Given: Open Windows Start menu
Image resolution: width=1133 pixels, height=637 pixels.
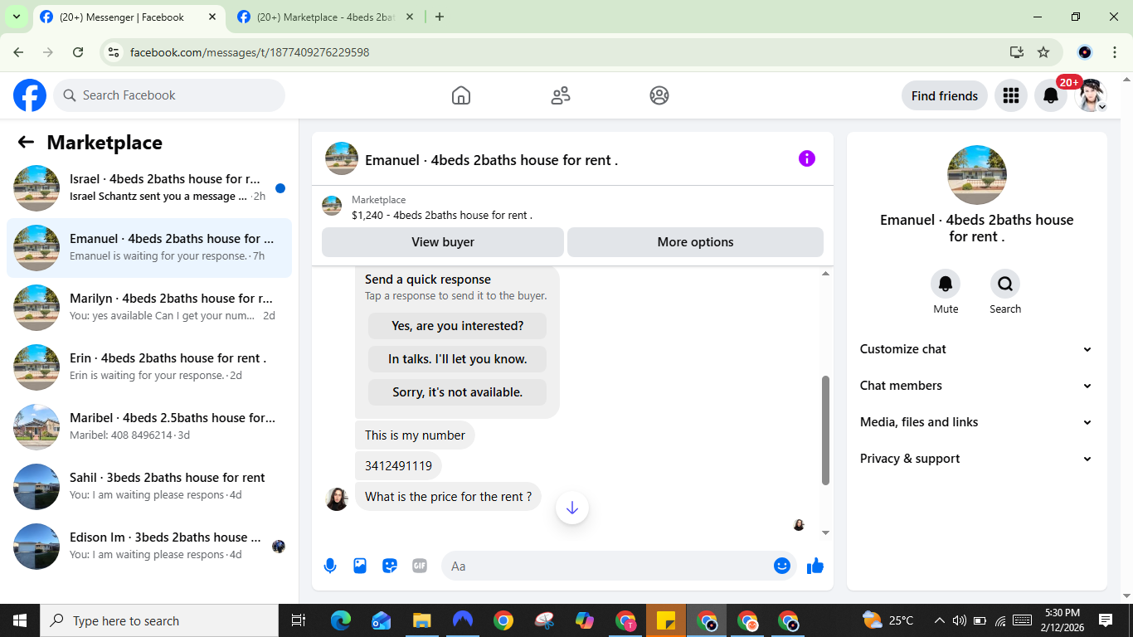Looking at the screenshot, I should pyautogui.click(x=20, y=620).
